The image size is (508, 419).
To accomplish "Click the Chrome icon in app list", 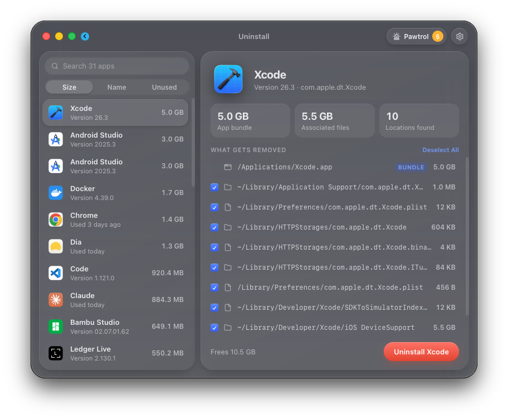I will pyautogui.click(x=56, y=220).
